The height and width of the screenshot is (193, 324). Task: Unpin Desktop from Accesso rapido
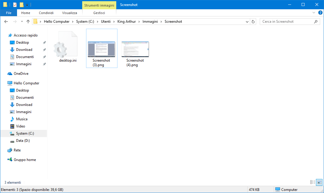coord(44,42)
